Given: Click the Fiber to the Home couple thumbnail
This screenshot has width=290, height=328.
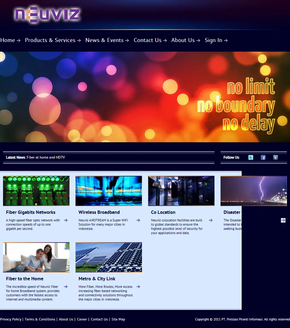Looking at the screenshot, I should (36, 257).
